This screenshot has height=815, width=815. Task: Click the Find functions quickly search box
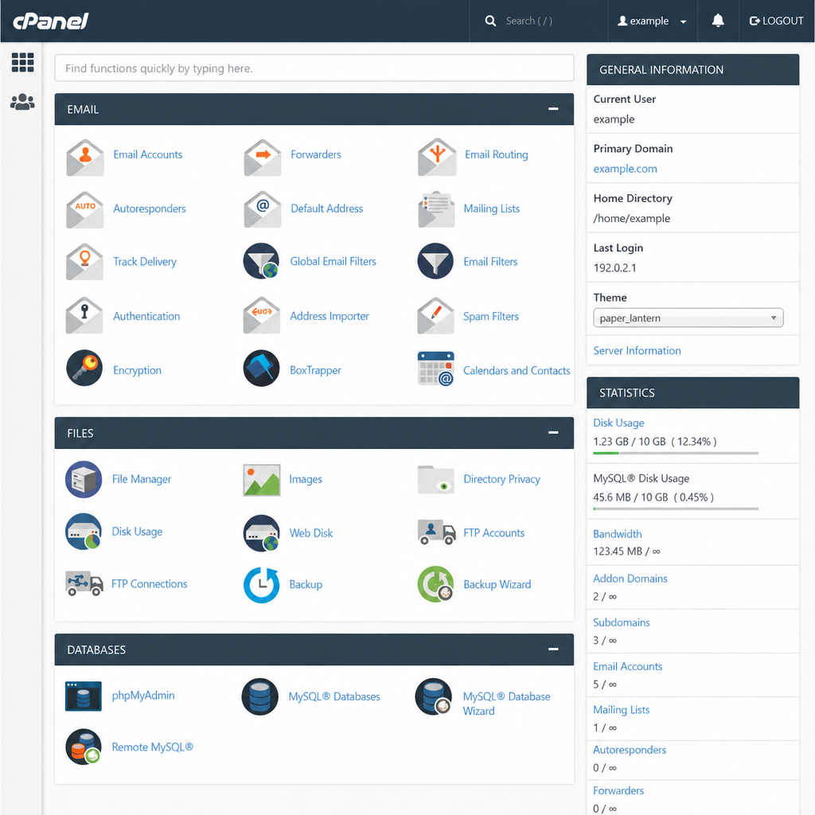click(314, 68)
